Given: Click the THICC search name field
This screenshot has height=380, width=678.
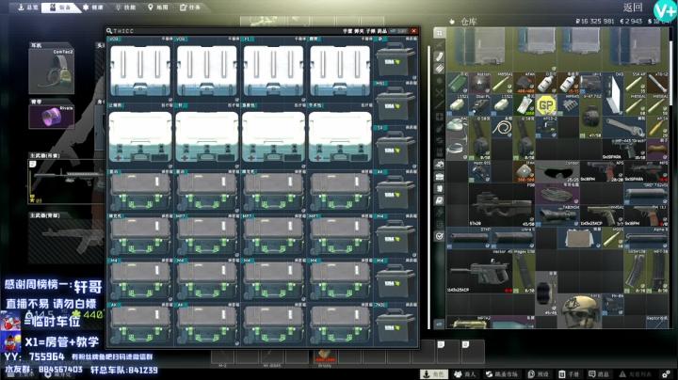Looking at the screenshot, I should click(123, 31).
